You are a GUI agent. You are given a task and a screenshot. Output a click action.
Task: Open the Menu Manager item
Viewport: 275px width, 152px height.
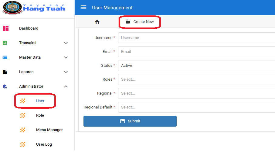click(49, 130)
